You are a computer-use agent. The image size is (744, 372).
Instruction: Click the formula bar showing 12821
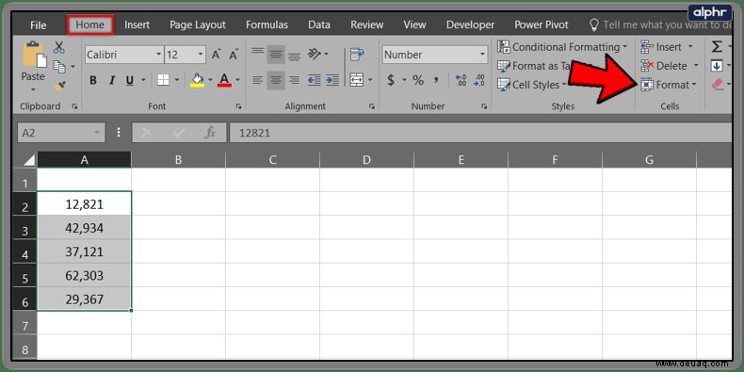pyautogui.click(x=481, y=133)
